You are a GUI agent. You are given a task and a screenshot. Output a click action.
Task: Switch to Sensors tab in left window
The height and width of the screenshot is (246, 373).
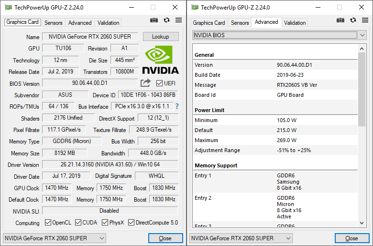click(53, 23)
